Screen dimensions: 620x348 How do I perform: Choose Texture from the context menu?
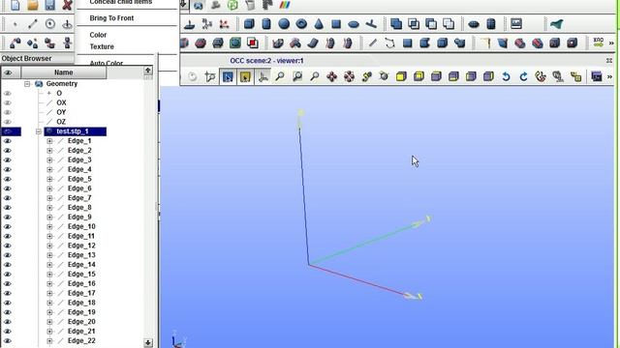(102, 46)
